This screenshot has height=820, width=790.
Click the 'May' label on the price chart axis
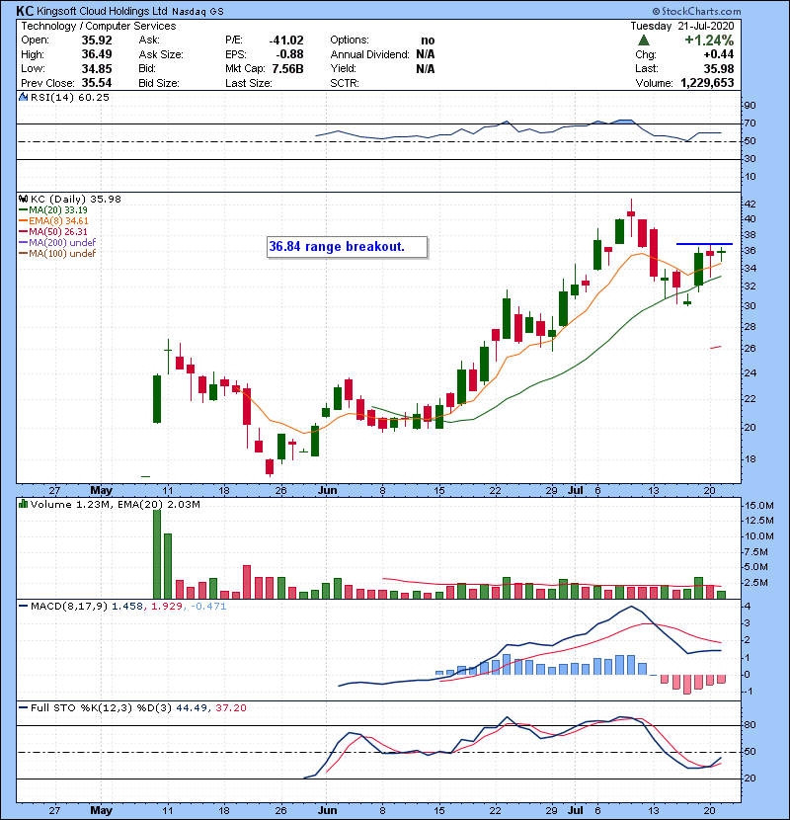101,491
